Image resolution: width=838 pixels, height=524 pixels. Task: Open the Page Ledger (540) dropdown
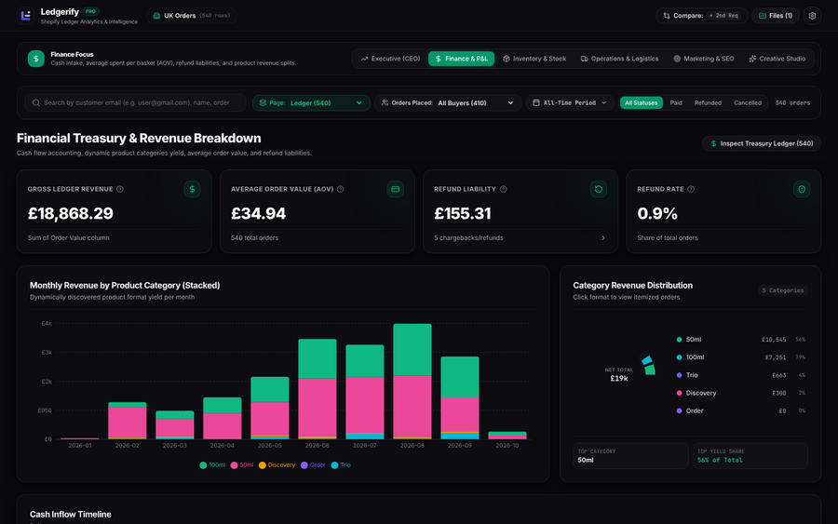(x=311, y=102)
